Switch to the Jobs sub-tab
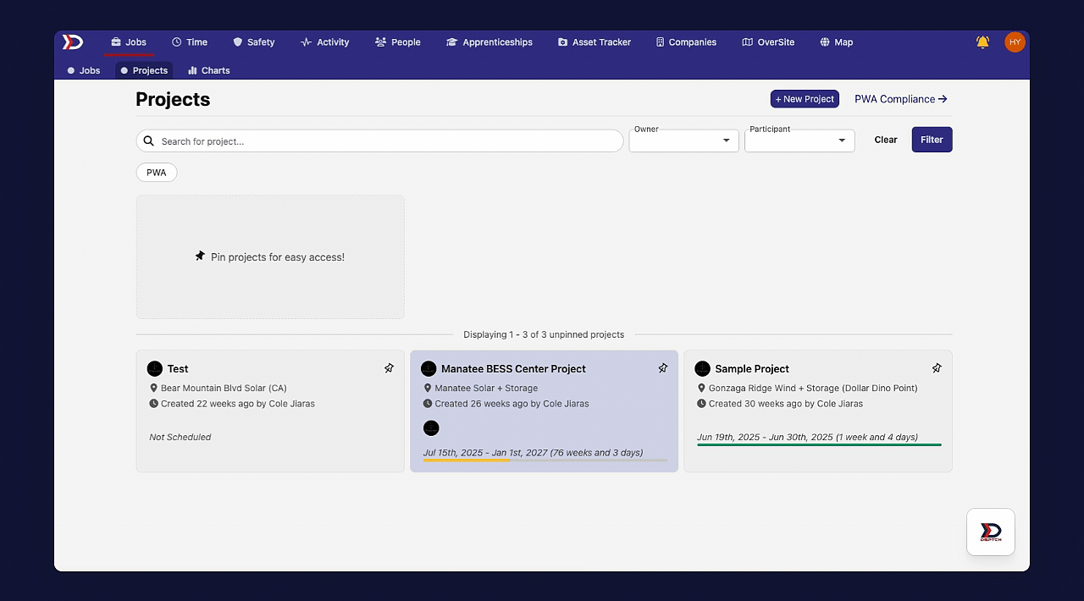This screenshot has width=1084, height=601. pyautogui.click(x=84, y=70)
